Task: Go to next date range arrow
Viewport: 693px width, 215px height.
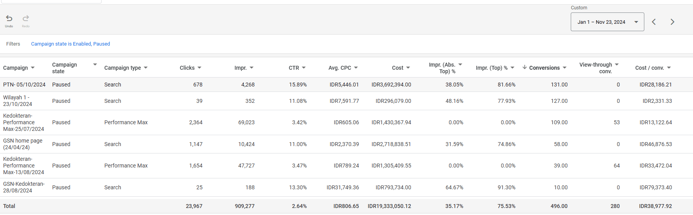Action: click(x=672, y=22)
